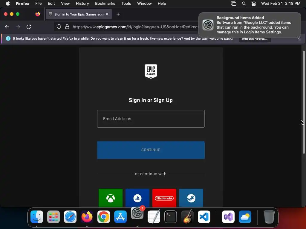This screenshot has width=306, height=229.
Task: Click the Firefox View icon in the tab bar
Action: pos(38,14)
